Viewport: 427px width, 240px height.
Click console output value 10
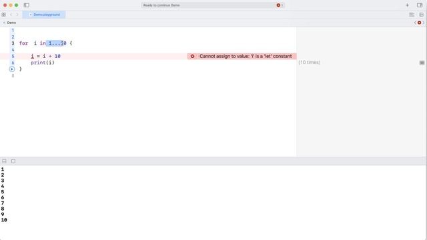pyautogui.click(x=4, y=220)
